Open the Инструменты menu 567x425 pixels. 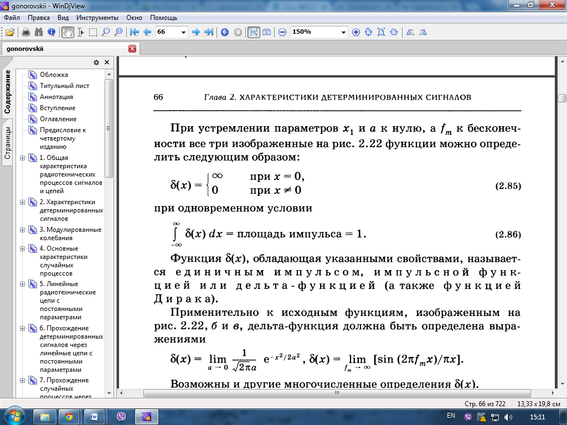(x=97, y=18)
